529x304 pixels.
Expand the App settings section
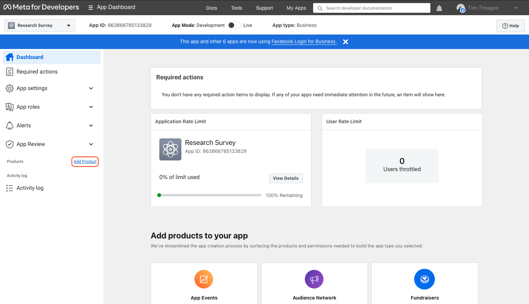tap(91, 88)
